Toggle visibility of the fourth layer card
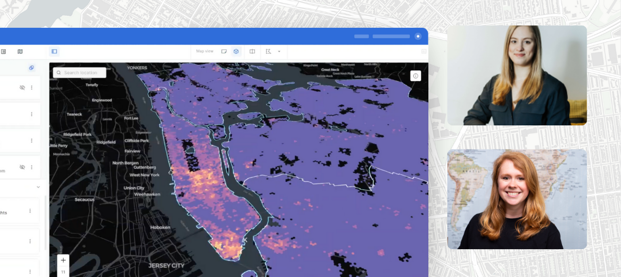This screenshot has width=621, height=277. tap(22, 167)
